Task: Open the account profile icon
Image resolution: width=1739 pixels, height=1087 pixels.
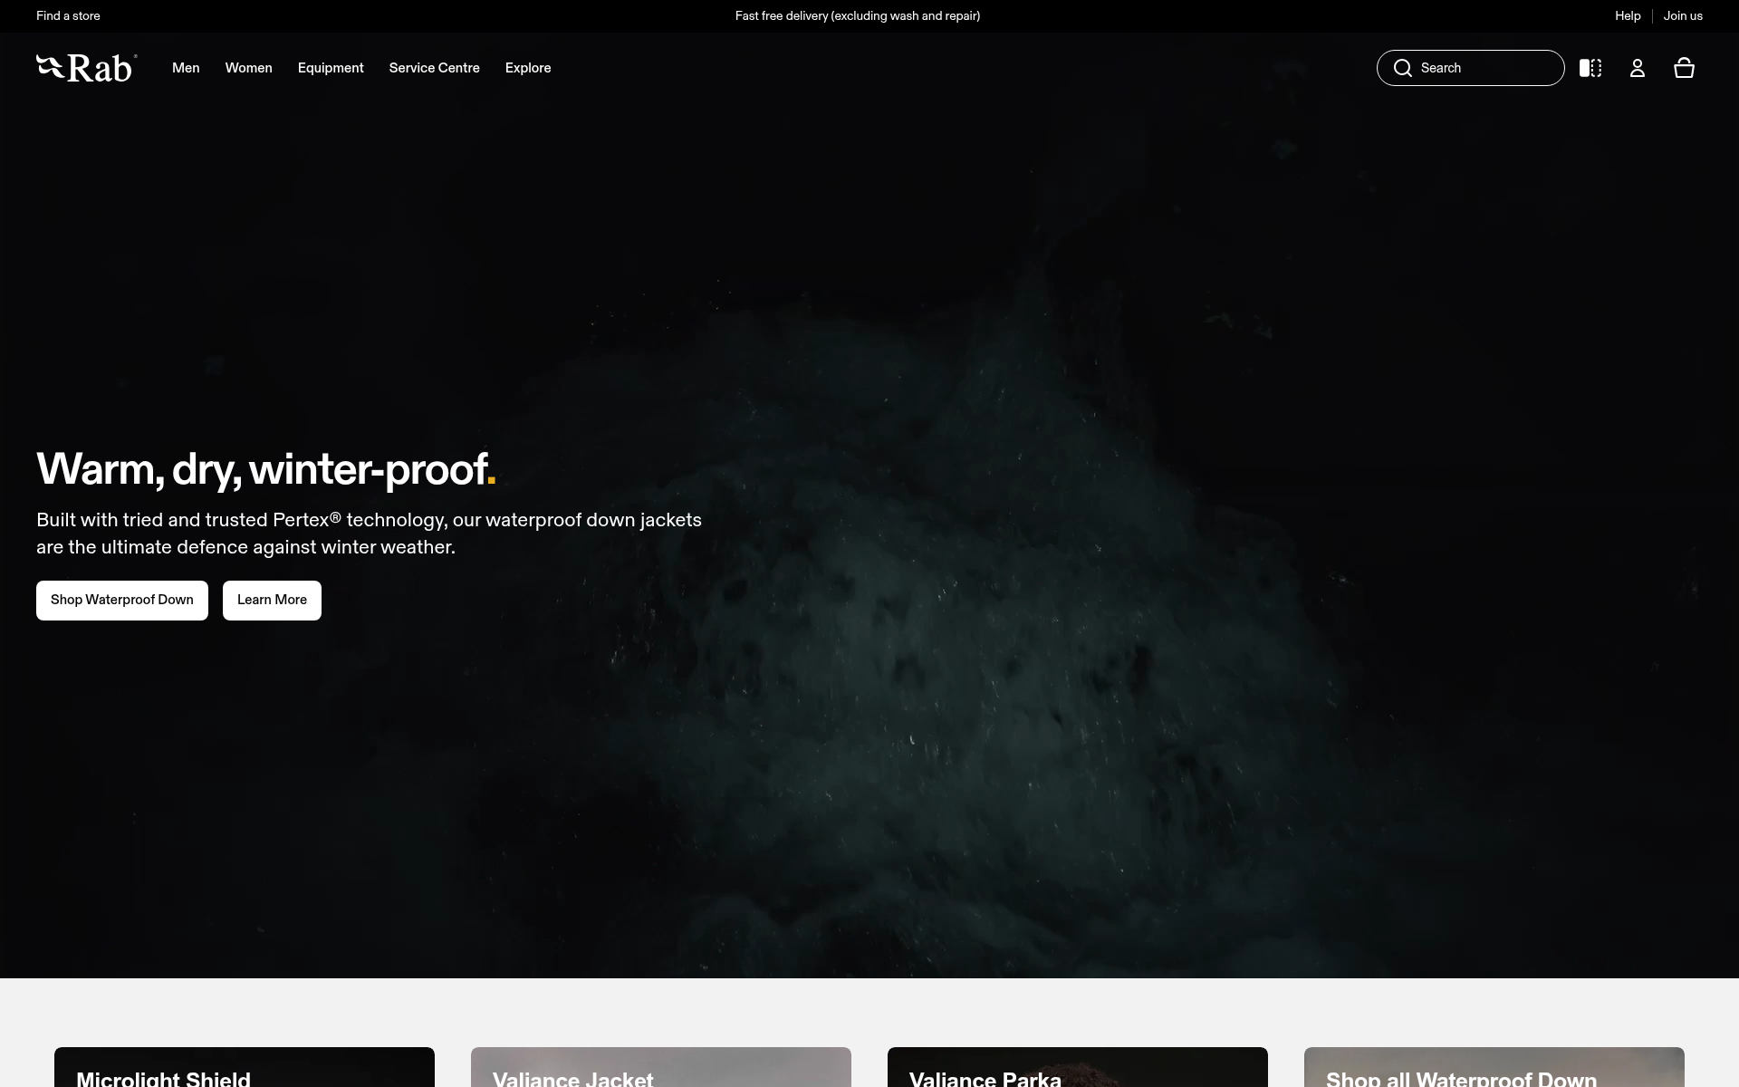Action: point(1638,68)
